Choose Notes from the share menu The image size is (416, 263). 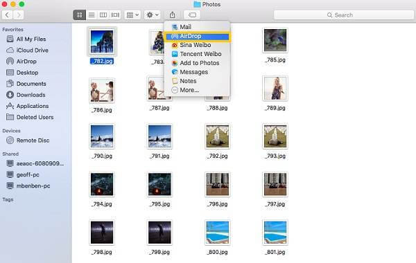[x=197, y=81]
